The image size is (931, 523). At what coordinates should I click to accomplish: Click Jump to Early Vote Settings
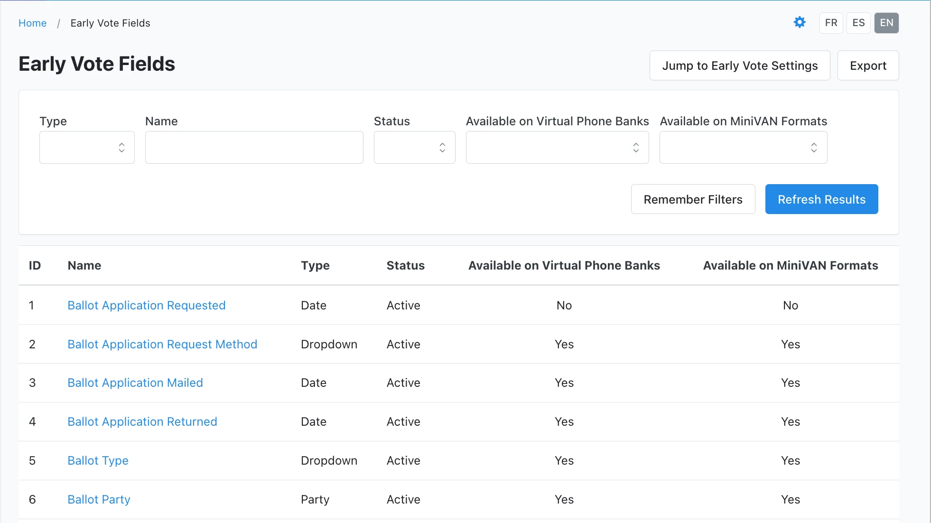pos(739,65)
